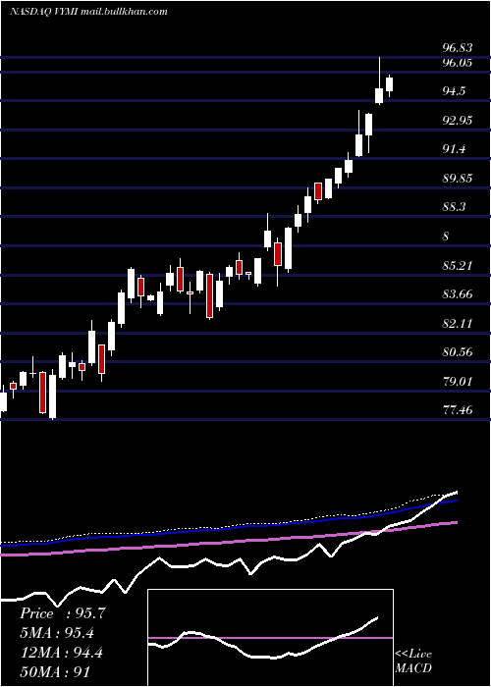Click the NASDAQ VYMI chart title
Viewport: 491px width, 687px height.
pyautogui.click(x=88, y=12)
